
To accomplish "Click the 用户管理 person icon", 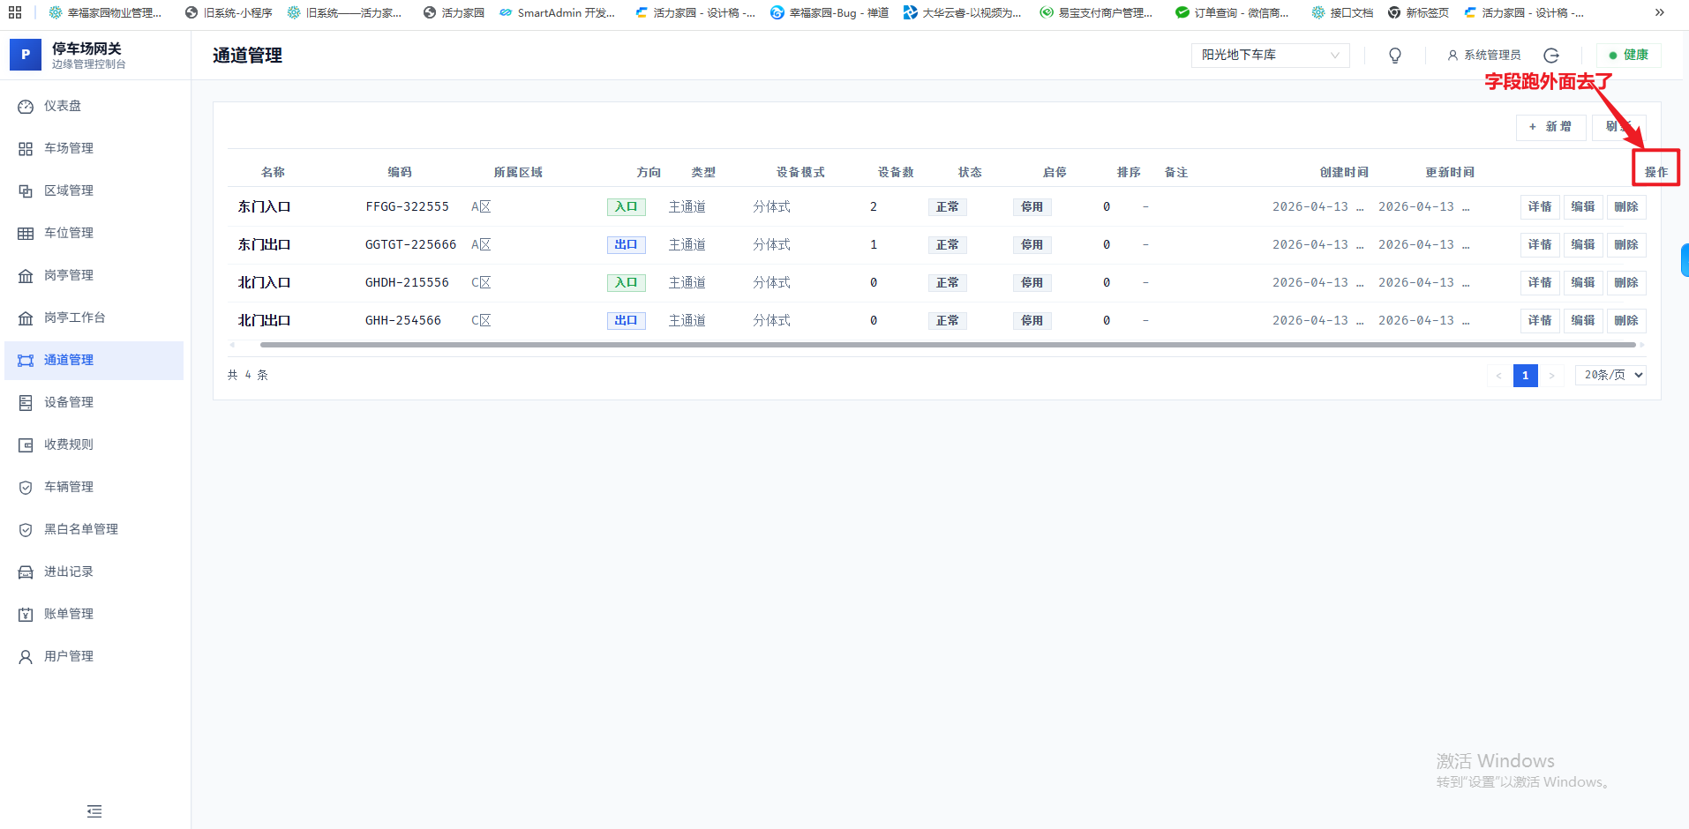I will 26,657.
